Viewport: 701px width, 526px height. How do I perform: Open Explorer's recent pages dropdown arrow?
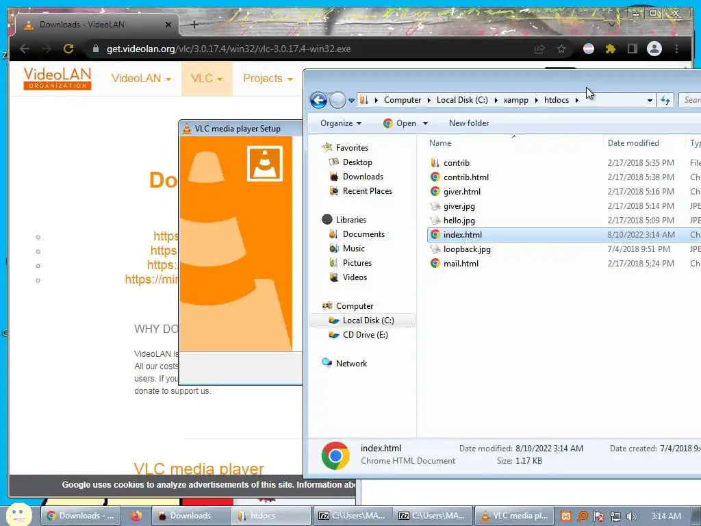point(352,100)
